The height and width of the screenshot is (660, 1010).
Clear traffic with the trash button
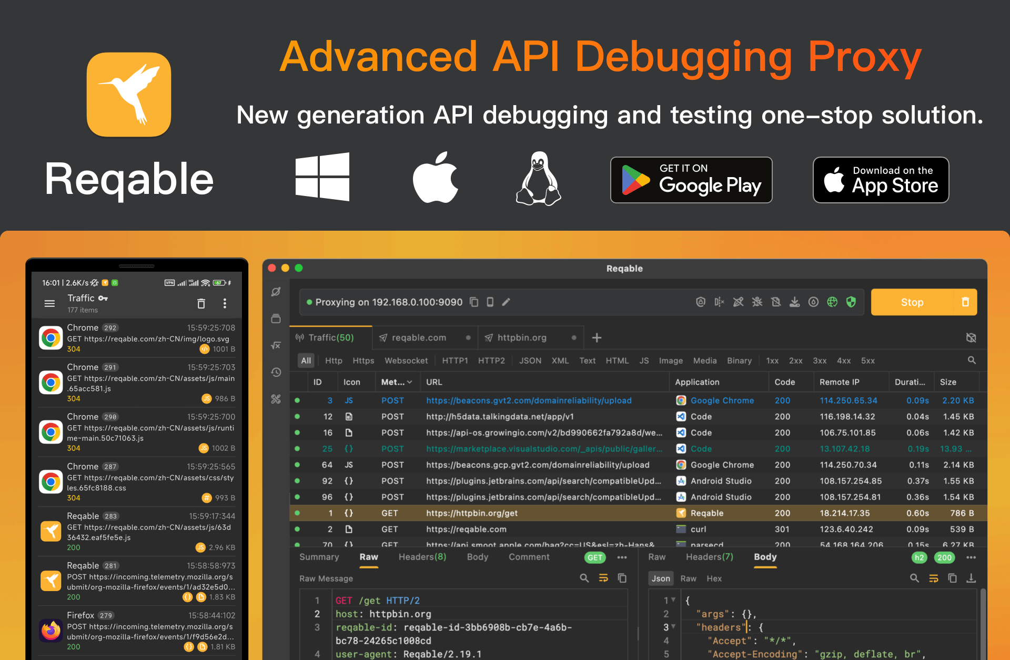click(965, 302)
